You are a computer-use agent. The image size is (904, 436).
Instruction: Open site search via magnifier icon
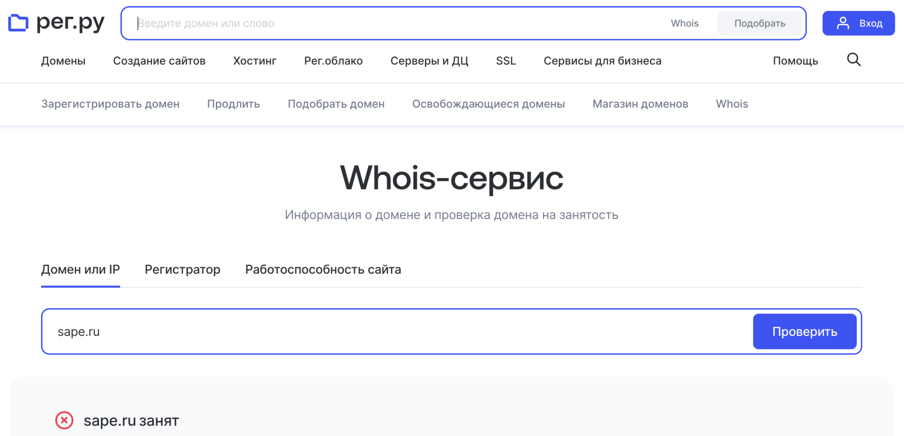click(854, 60)
